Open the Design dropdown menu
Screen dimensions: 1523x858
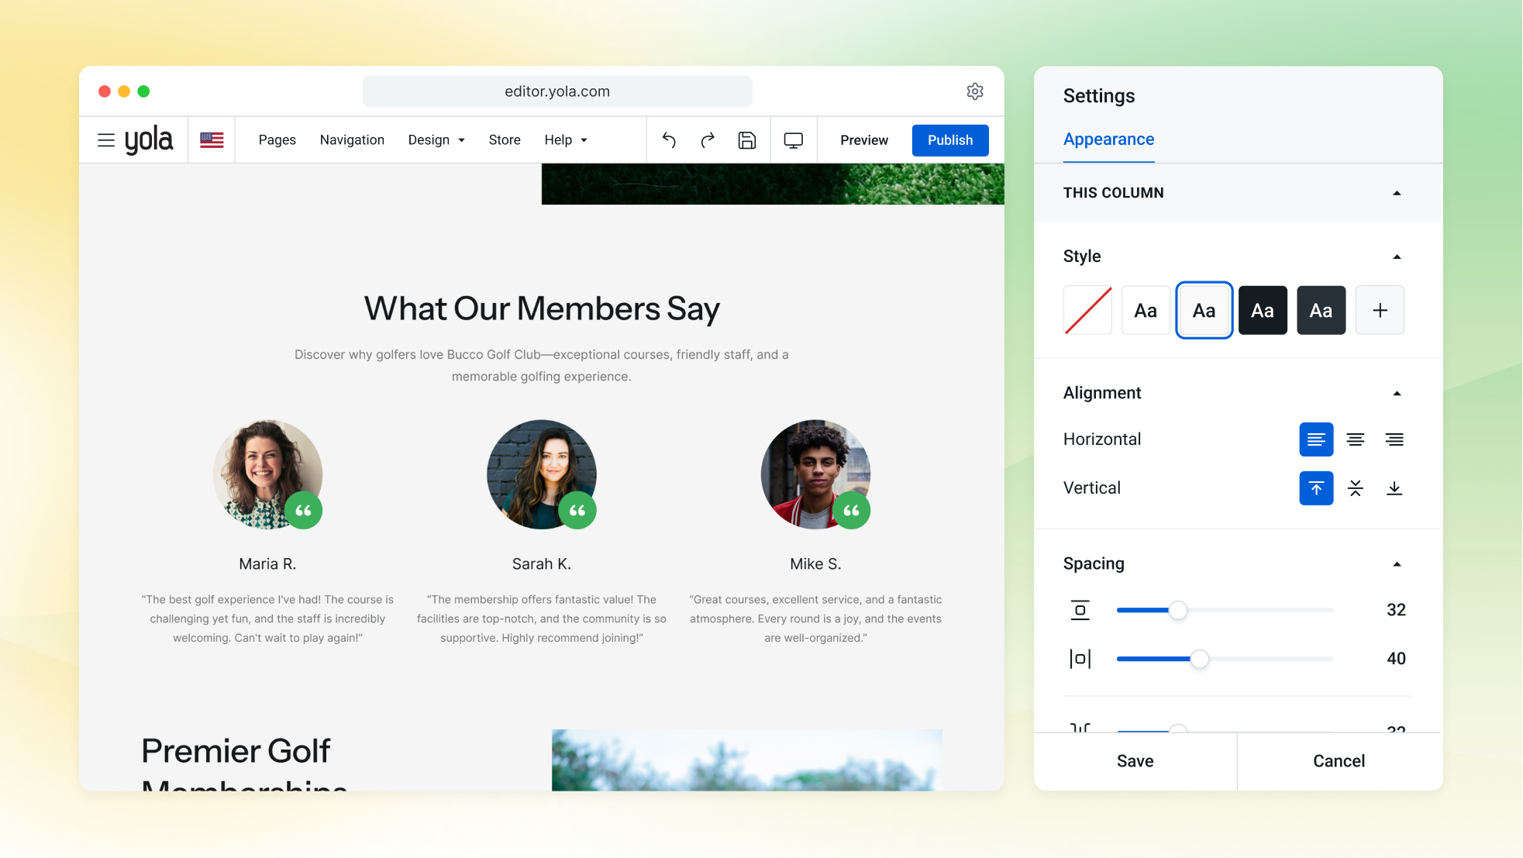tap(436, 140)
